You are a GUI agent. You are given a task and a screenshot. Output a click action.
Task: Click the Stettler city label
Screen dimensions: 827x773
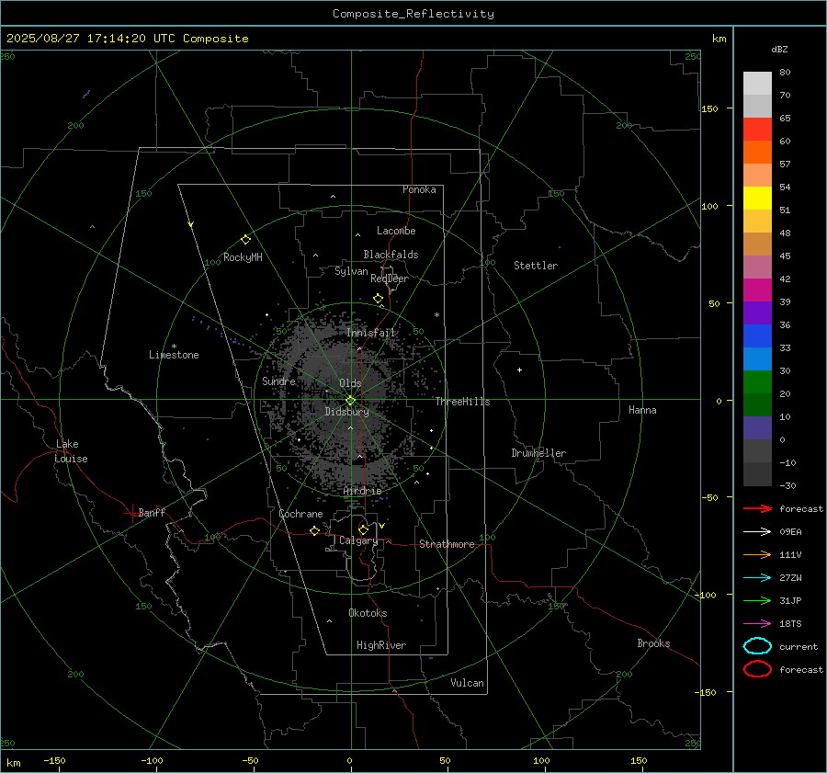point(536,266)
